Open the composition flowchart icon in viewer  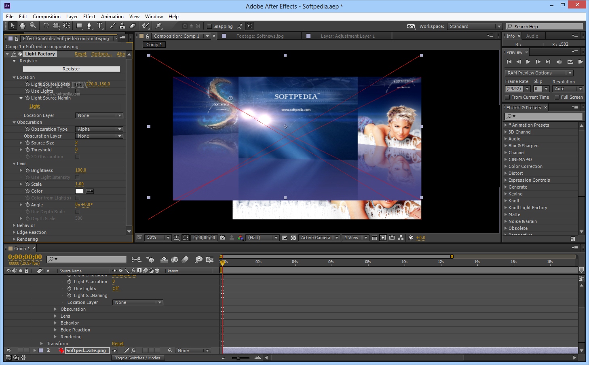coord(401,238)
